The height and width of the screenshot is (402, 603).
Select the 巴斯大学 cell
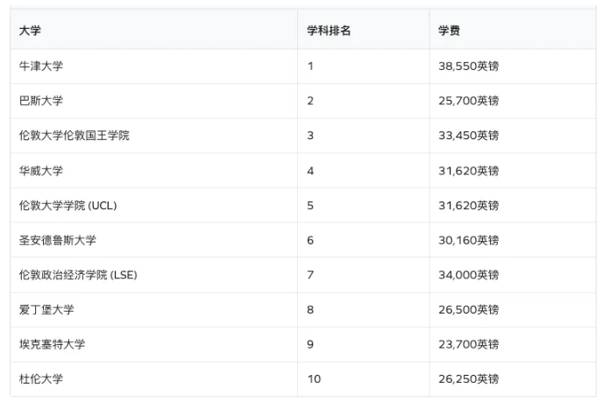41,101
